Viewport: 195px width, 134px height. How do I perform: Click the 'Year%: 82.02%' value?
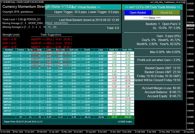(170, 44)
